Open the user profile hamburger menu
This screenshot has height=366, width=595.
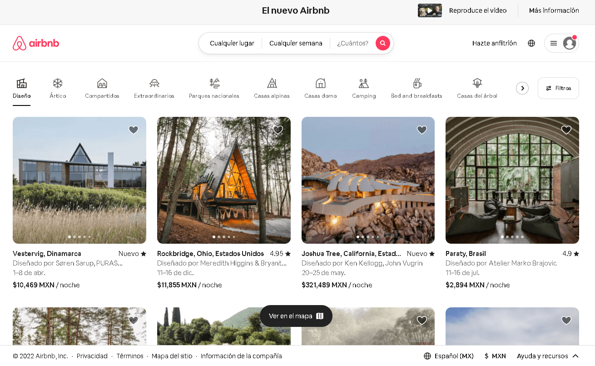point(561,43)
